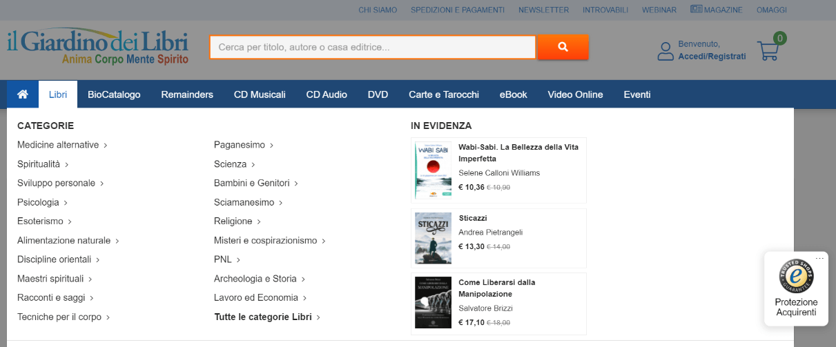Open the Omaggi link

pyautogui.click(x=772, y=10)
